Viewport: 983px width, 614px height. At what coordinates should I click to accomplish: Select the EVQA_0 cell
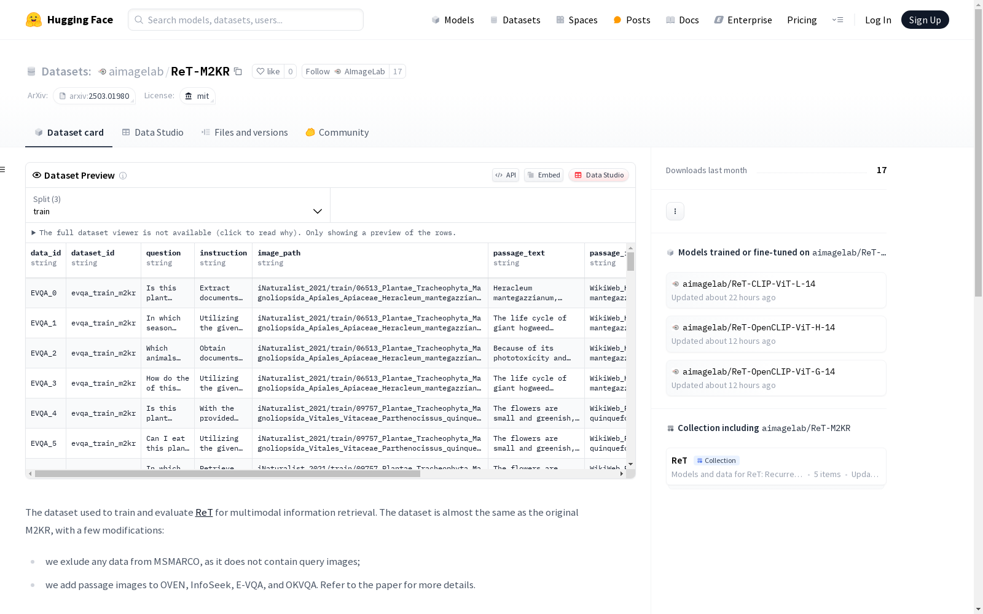[x=46, y=293]
